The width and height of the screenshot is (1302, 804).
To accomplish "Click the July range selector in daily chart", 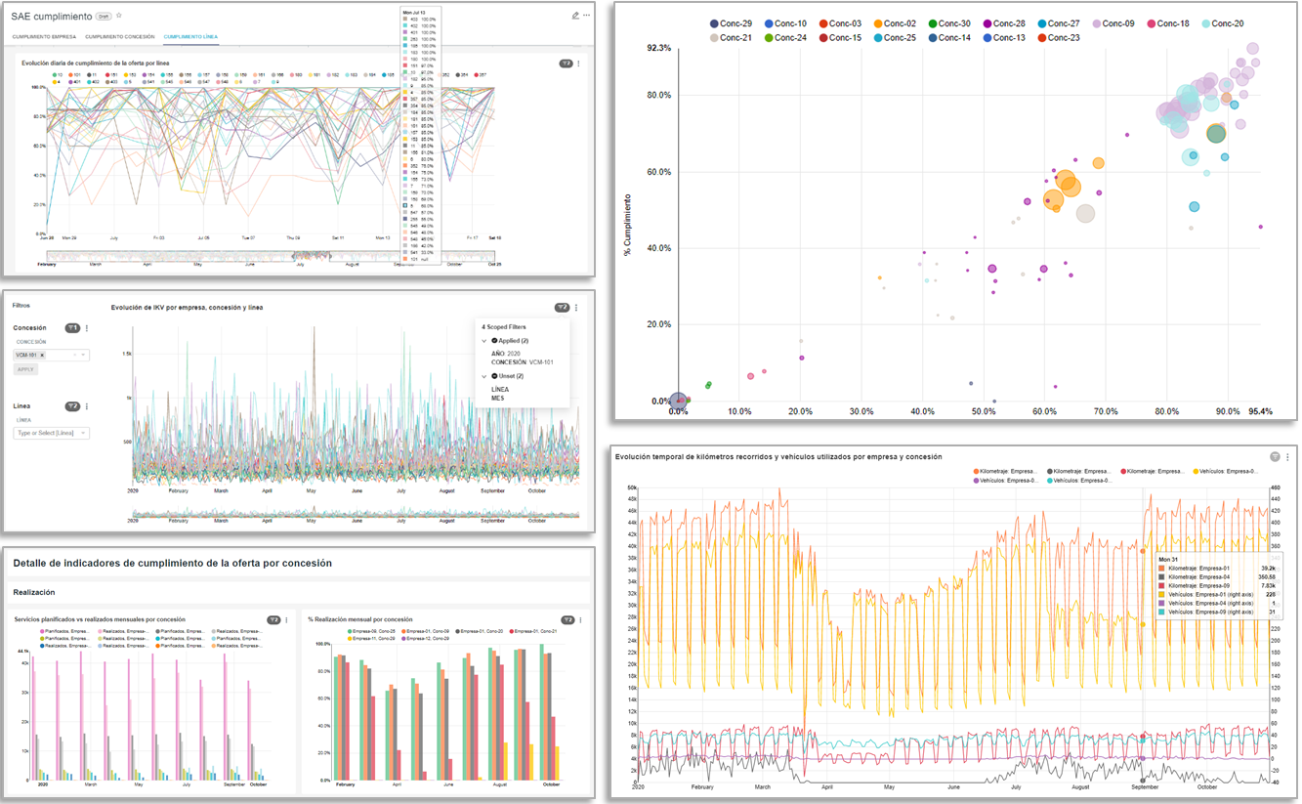I will [311, 258].
